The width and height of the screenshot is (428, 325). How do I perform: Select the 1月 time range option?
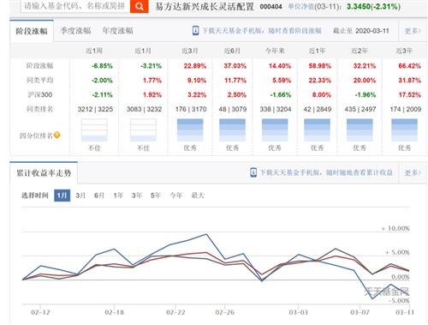(x=62, y=196)
